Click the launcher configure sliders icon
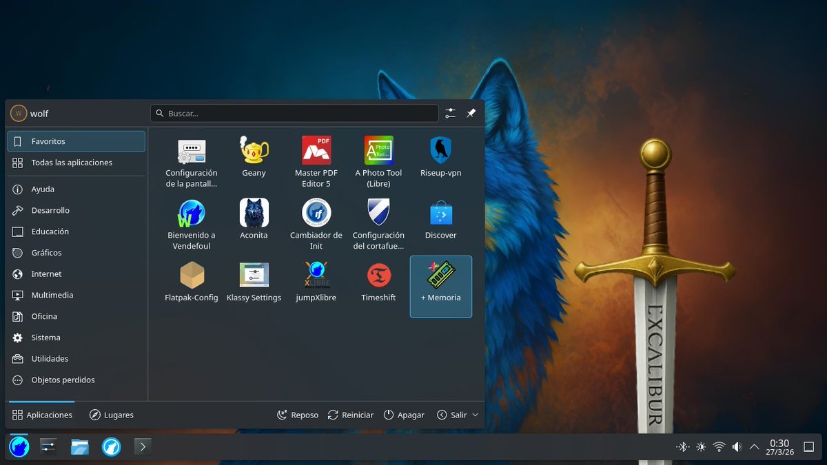 [x=450, y=113]
